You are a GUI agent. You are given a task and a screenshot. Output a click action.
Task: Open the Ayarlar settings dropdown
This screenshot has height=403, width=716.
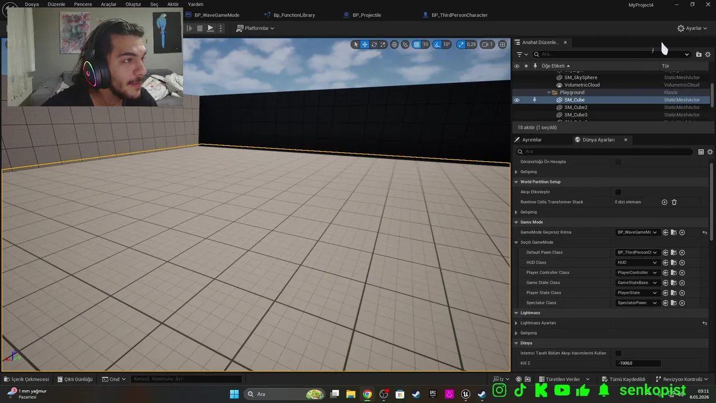[692, 28]
